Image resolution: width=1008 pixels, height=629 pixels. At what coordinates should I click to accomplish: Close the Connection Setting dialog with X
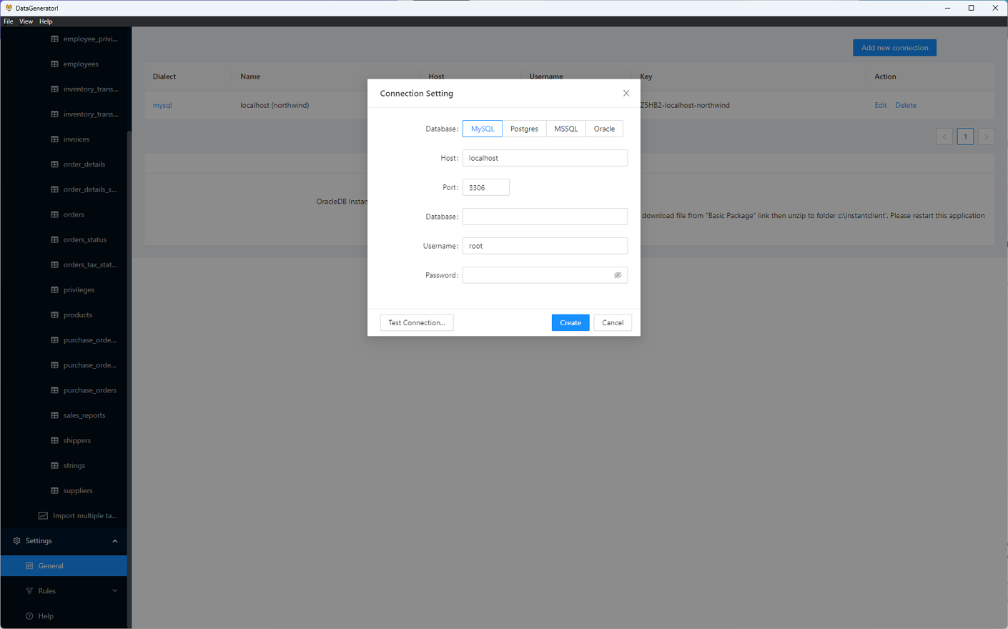[626, 94]
